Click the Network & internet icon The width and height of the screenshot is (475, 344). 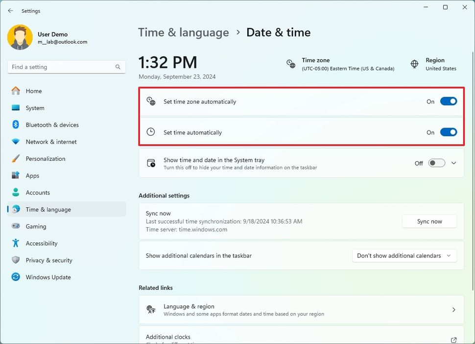click(x=16, y=142)
